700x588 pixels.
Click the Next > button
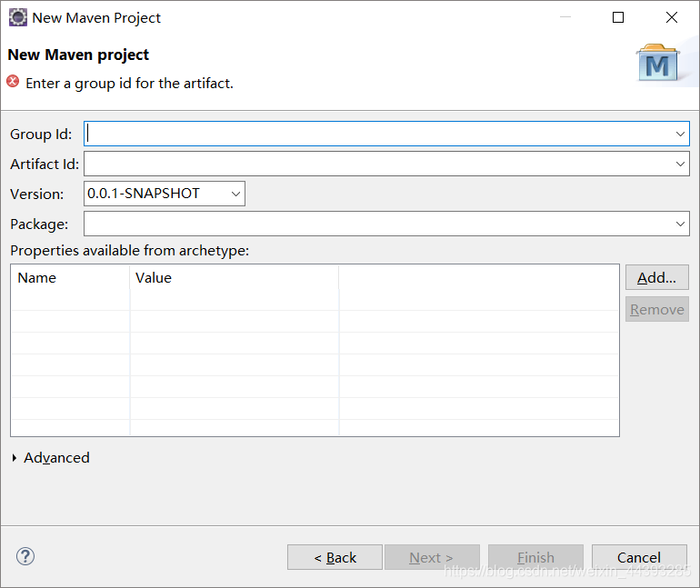432,557
